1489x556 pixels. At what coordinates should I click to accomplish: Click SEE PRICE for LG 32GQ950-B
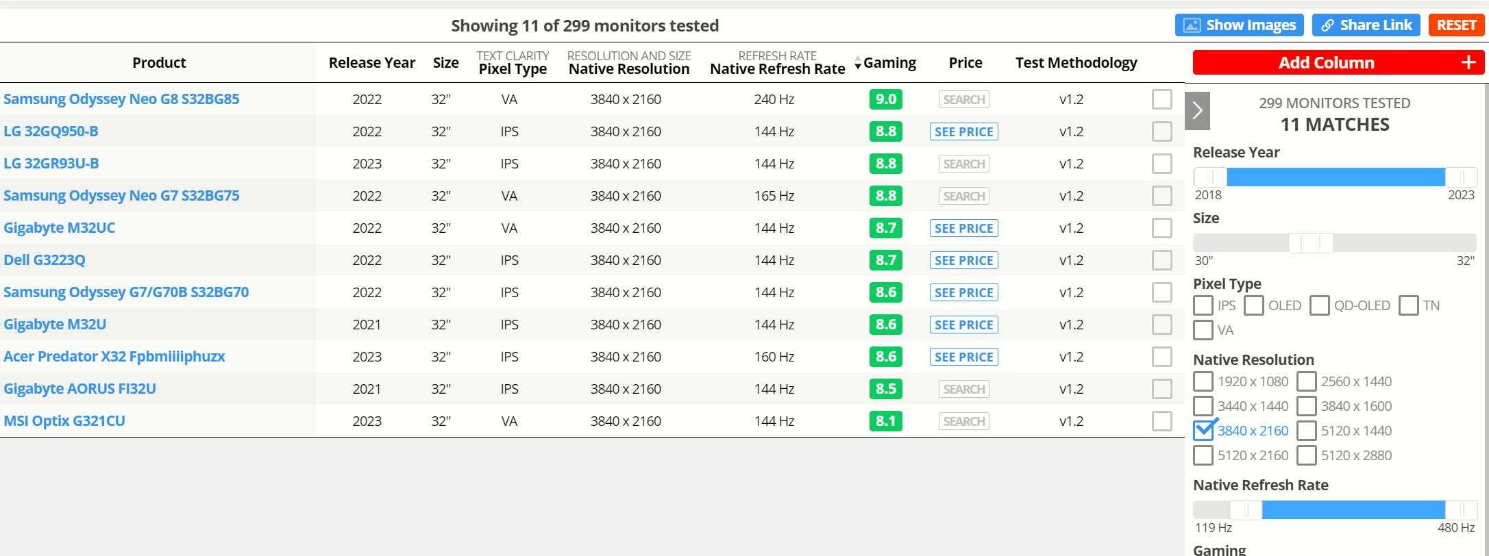click(964, 131)
